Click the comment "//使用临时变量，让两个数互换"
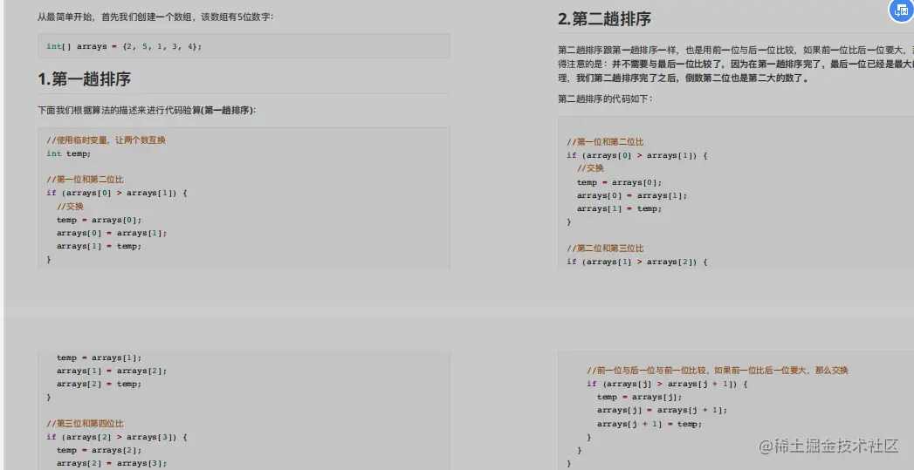 [x=107, y=140]
